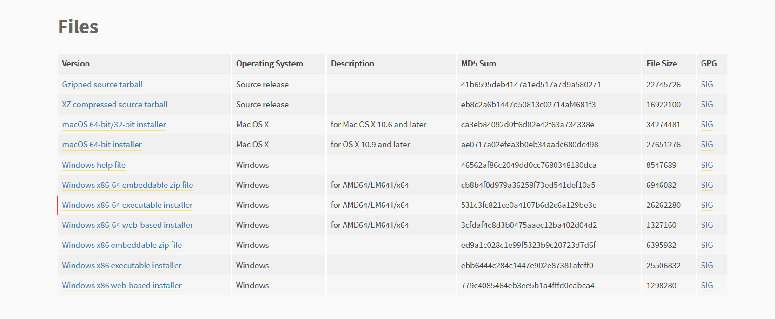This screenshot has height=319, width=775.
Task: Open the Windows x86 web-based installer link
Action: (122, 286)
